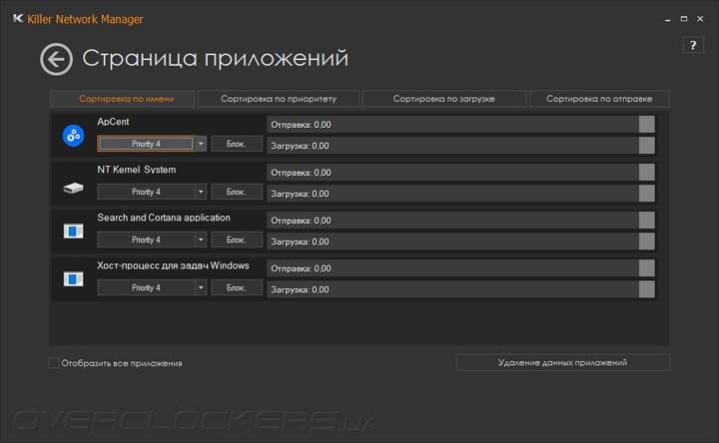Click the Killer K logo icon
719x443 pixels.
18,18
